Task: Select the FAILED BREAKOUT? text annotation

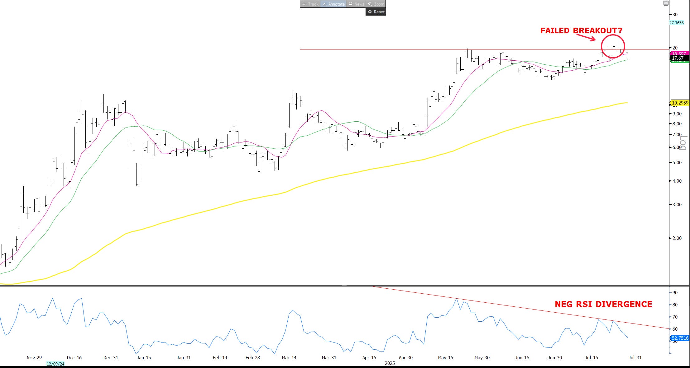Action: click(x=581, y=30)
